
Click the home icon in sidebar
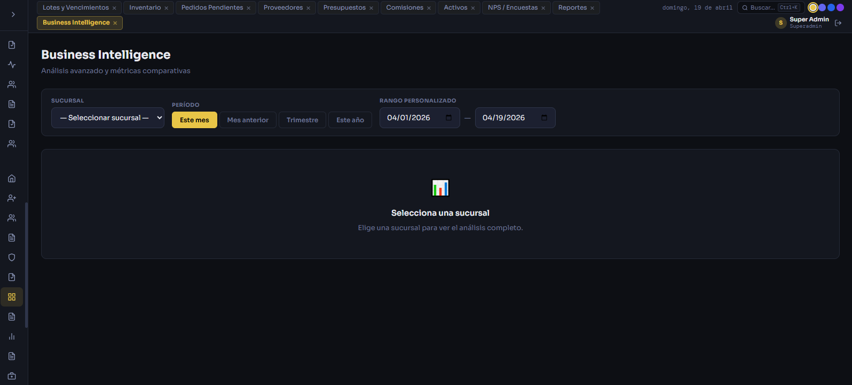[x=12, y=178]
